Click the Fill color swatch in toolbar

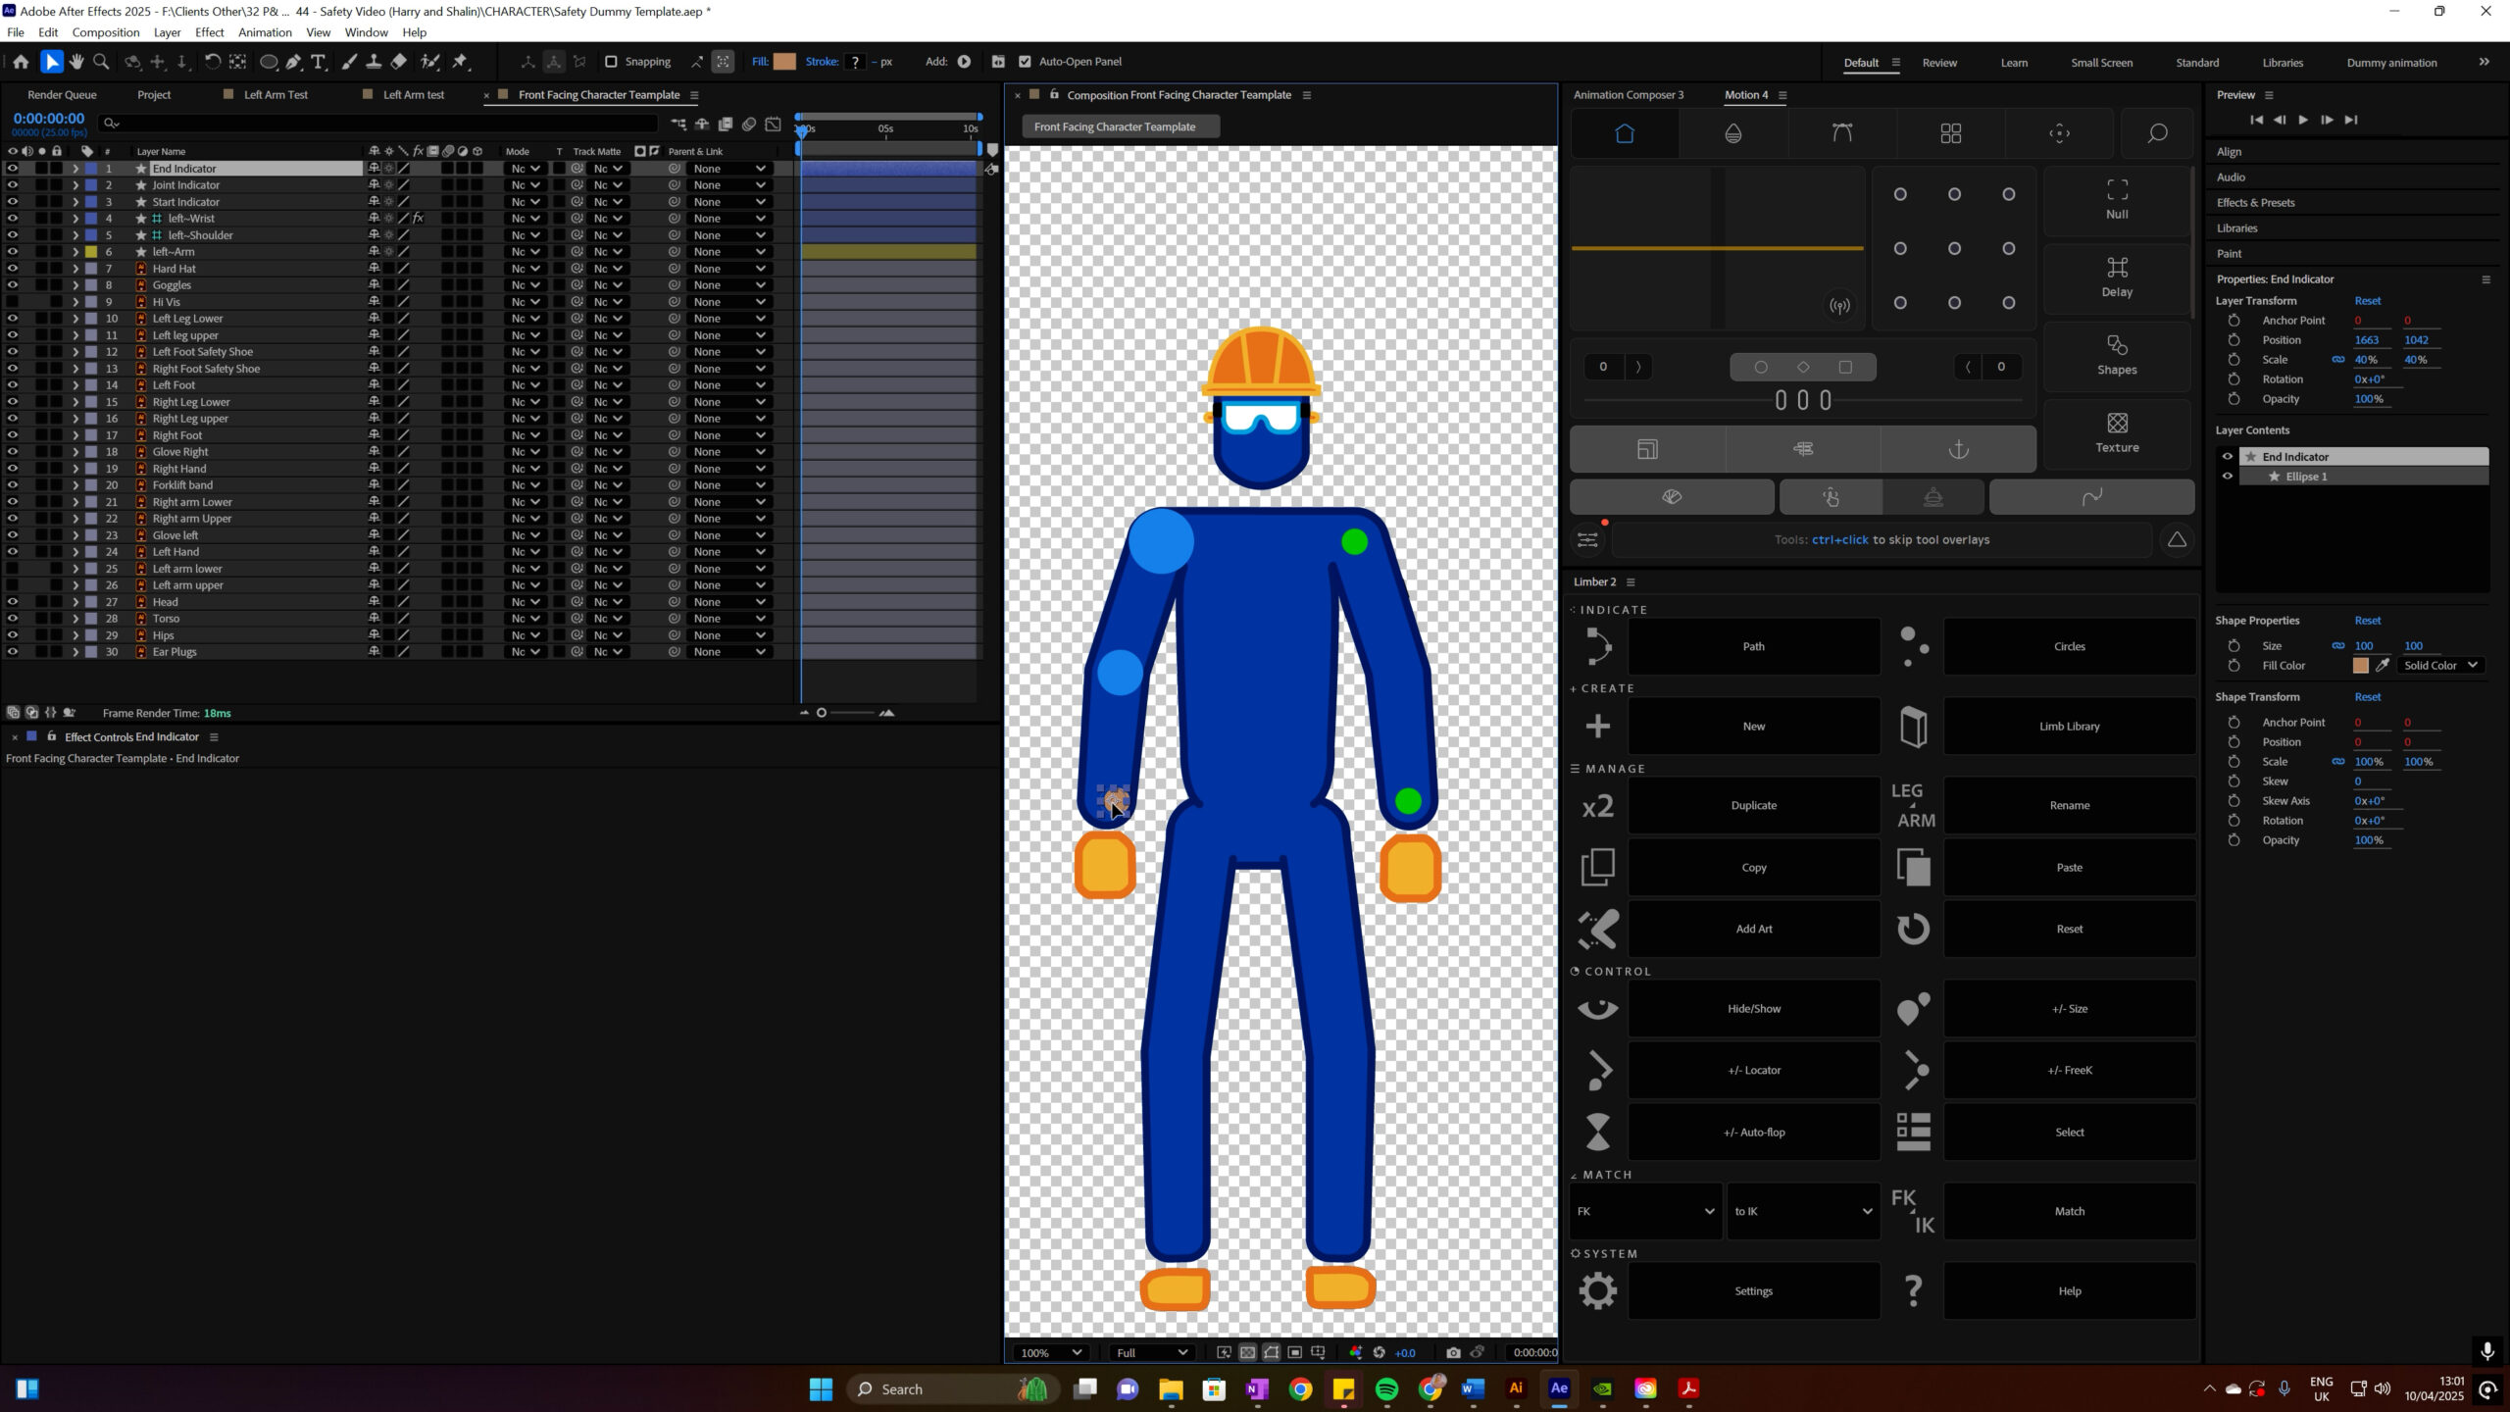point(784,62)
